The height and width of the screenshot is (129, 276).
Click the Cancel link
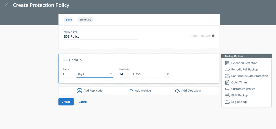[83, 102]
